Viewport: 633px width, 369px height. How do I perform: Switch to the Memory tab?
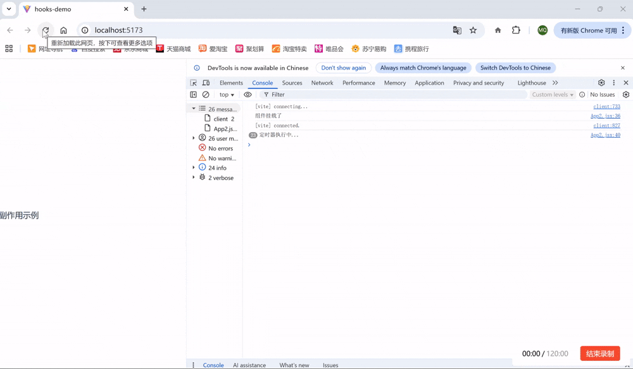[395, 83]
